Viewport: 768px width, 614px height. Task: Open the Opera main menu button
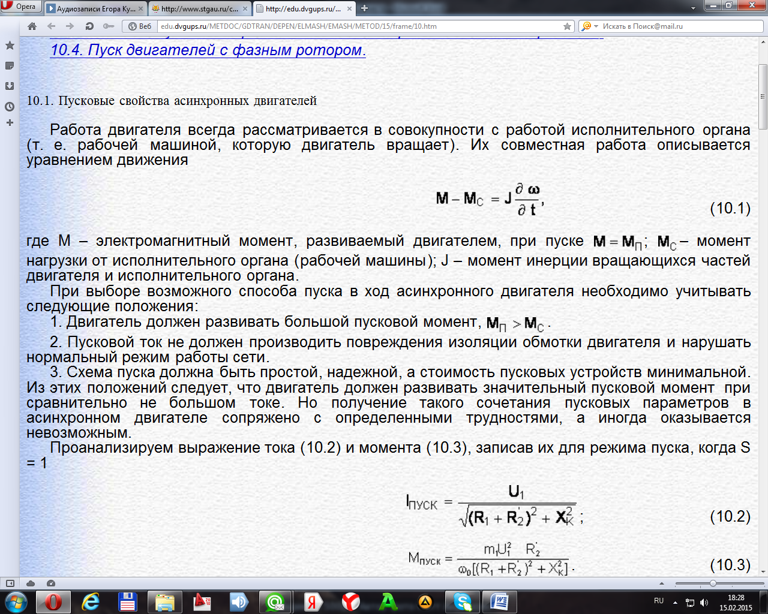(x=20, y=7)
